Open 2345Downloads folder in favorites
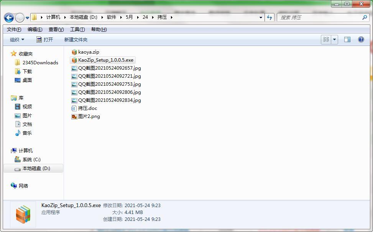The image size is (373, 232). pos(40,63)
